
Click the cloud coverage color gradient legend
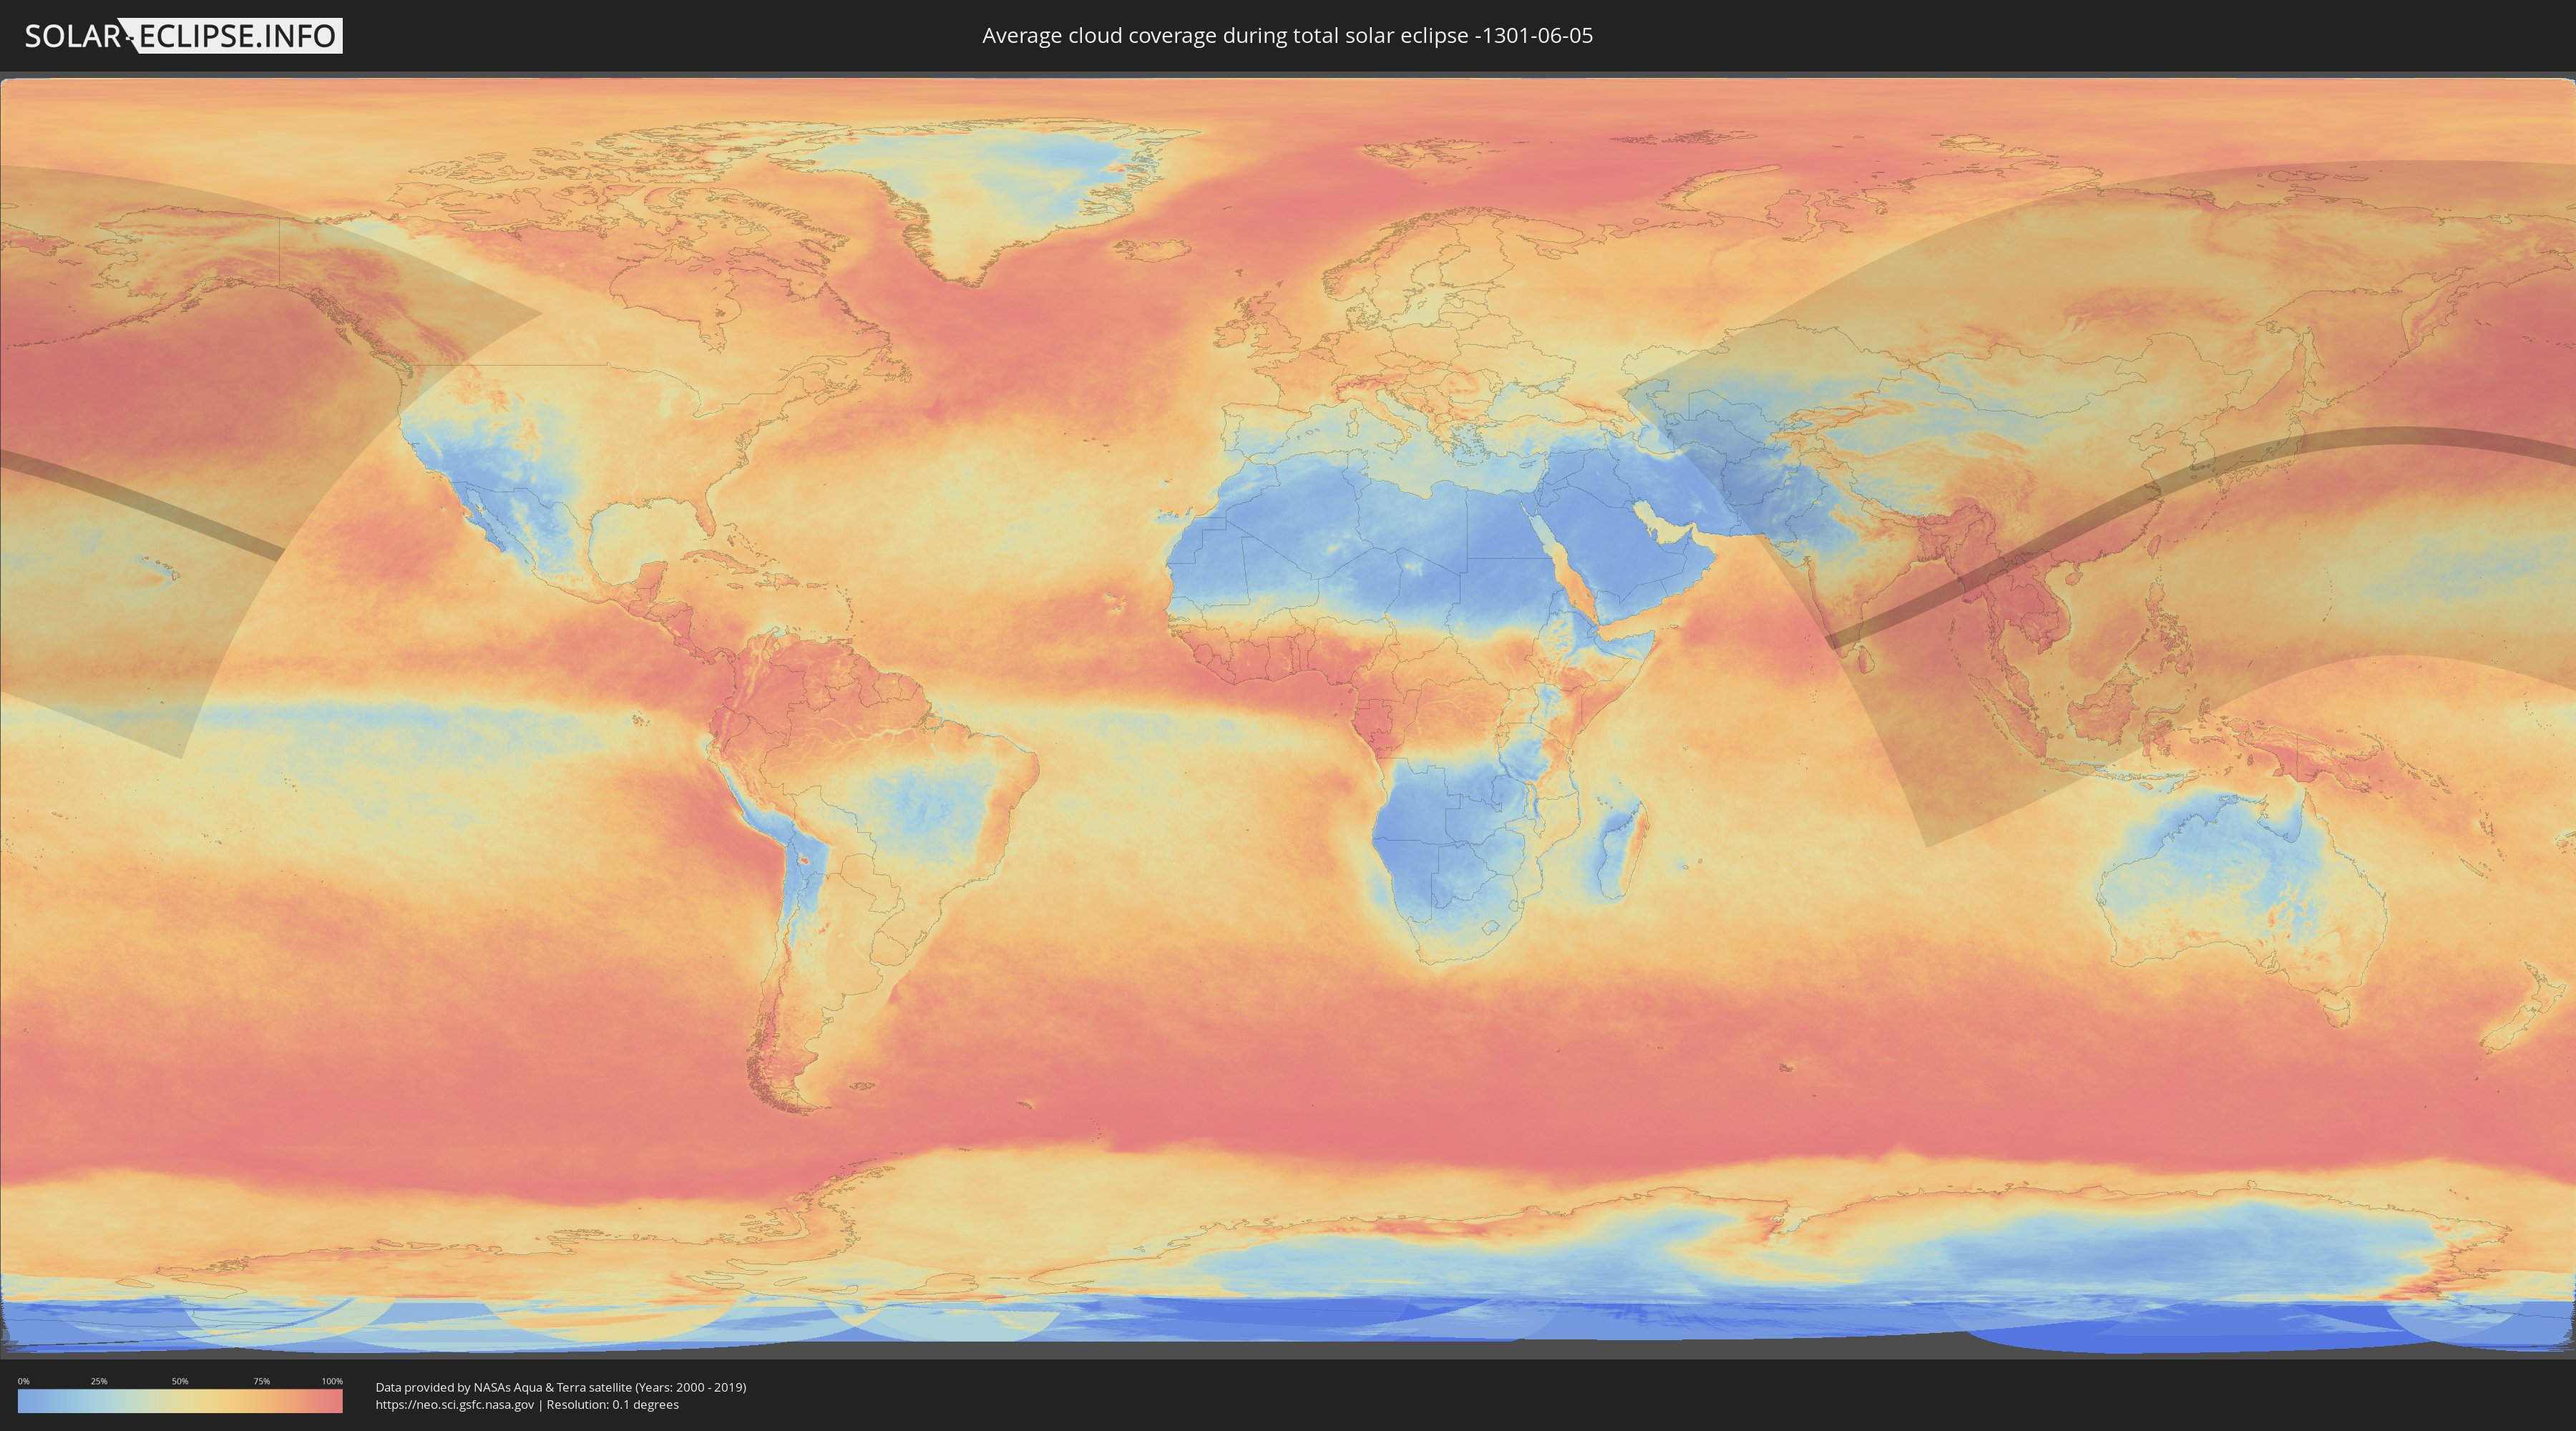pos(180,1402)
